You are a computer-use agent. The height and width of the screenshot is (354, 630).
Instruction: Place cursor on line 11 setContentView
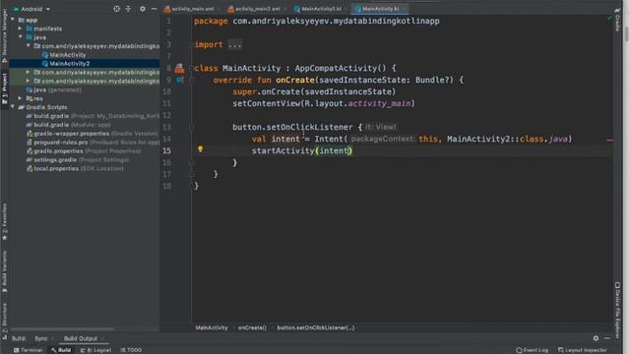pyautogui.click(x=324, y=103)
